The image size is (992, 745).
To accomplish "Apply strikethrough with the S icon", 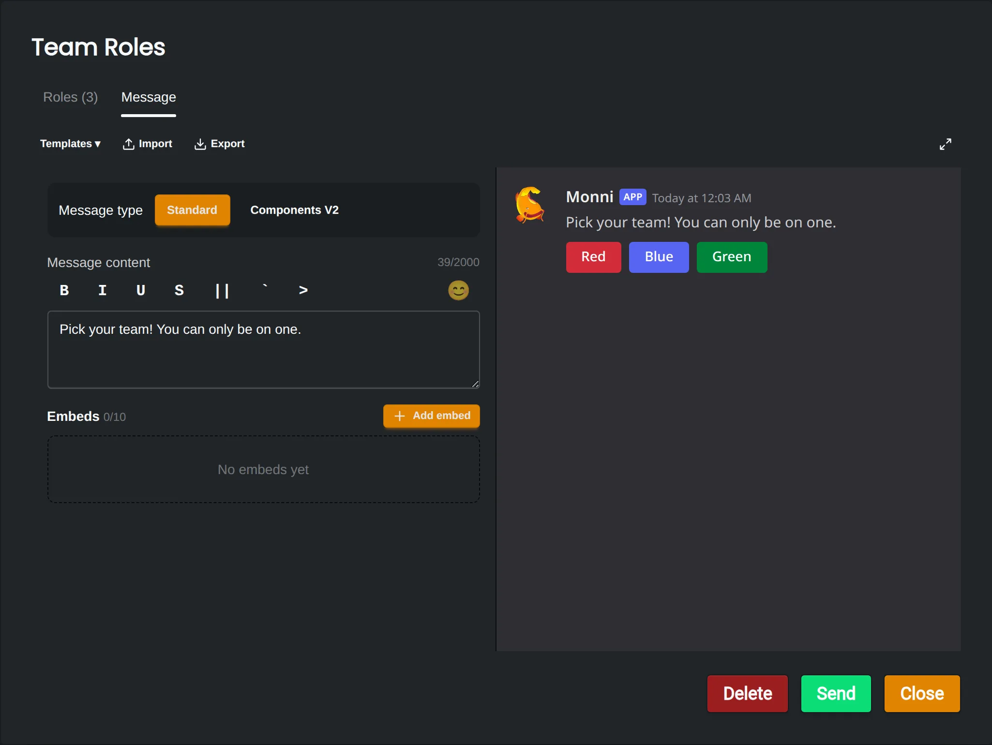I will (x=179, y=290).
